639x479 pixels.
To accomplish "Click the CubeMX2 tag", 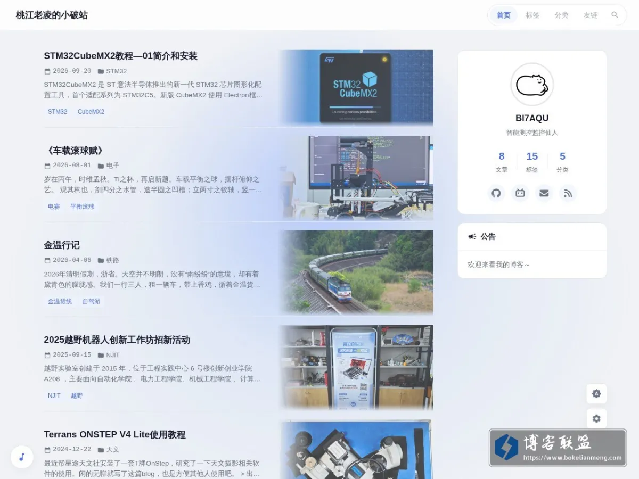I will click(91, 112).
